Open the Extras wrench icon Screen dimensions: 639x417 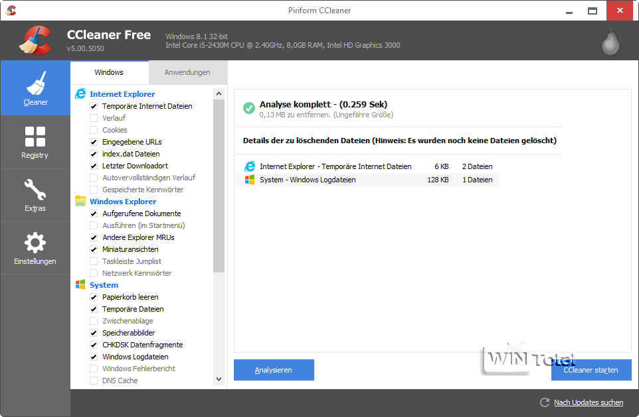[35, 190]
